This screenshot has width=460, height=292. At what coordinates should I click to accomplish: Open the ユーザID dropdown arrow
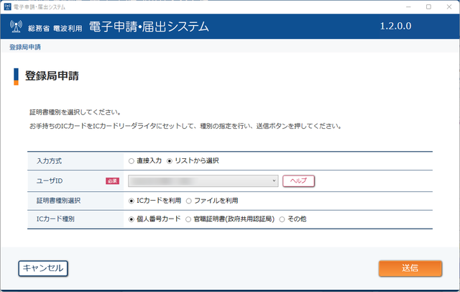[x=274, y=181]
